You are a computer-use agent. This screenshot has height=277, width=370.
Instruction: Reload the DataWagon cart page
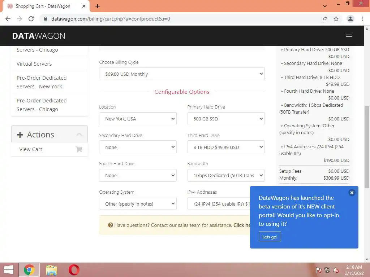click(x=31, y=19)
